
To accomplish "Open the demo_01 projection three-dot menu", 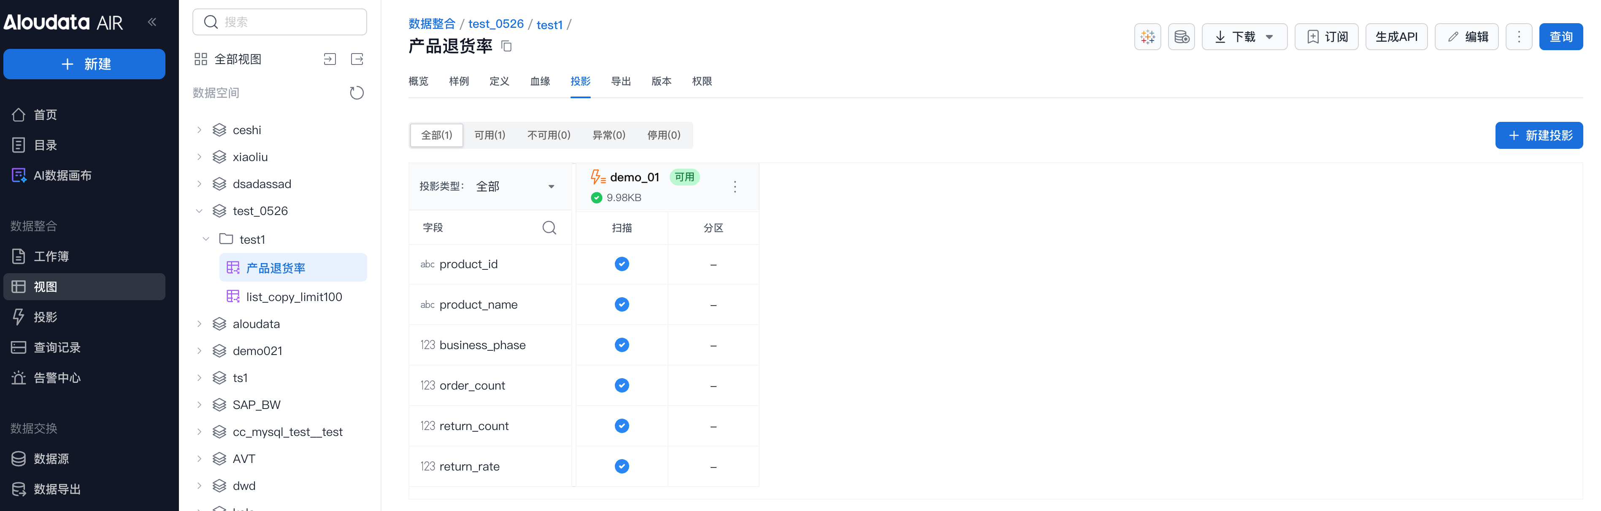I will [735, 187].
